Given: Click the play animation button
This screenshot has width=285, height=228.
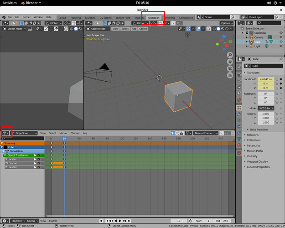Looking at the screenshot, I should 120,221.
